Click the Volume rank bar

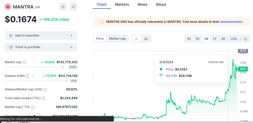[36, 81]
